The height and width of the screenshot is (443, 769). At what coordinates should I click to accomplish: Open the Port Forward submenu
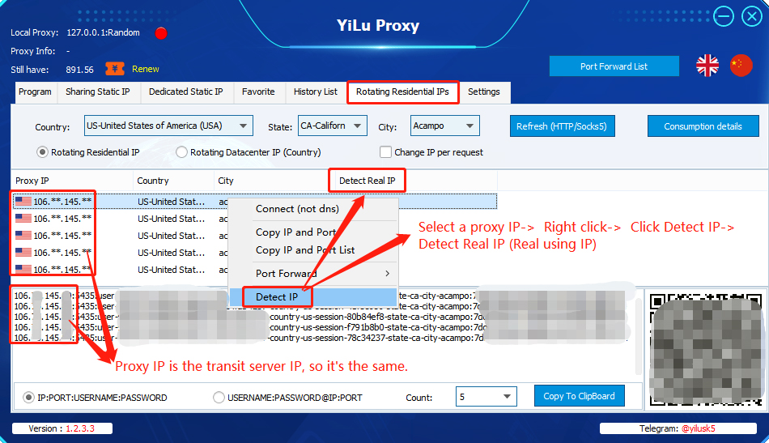[x=313, y=273]
